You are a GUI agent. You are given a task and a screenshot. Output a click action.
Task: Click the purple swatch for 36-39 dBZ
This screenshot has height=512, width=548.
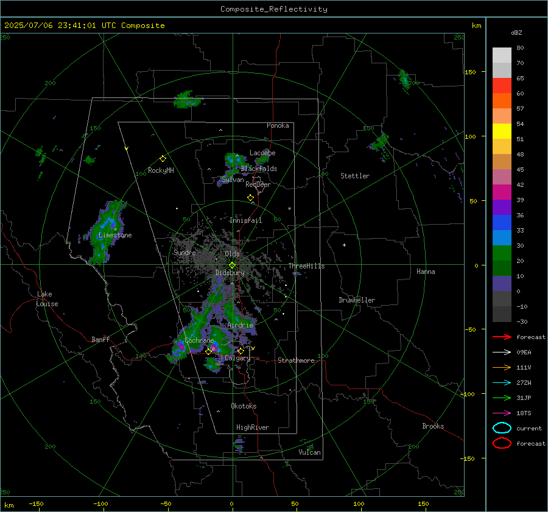[x=502, y=208]
